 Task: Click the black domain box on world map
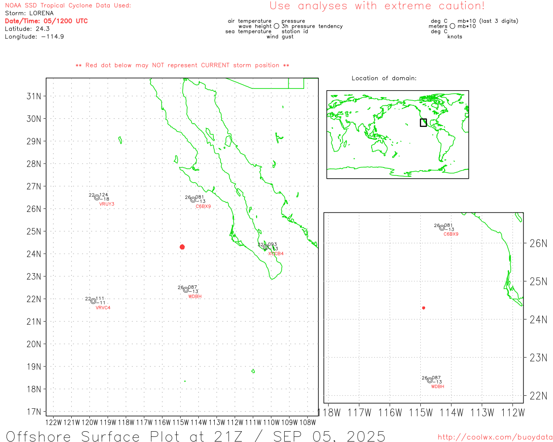423,123
